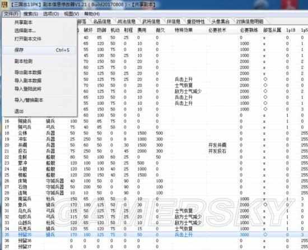Select the 匈奴兵 row name

(25, 217)
